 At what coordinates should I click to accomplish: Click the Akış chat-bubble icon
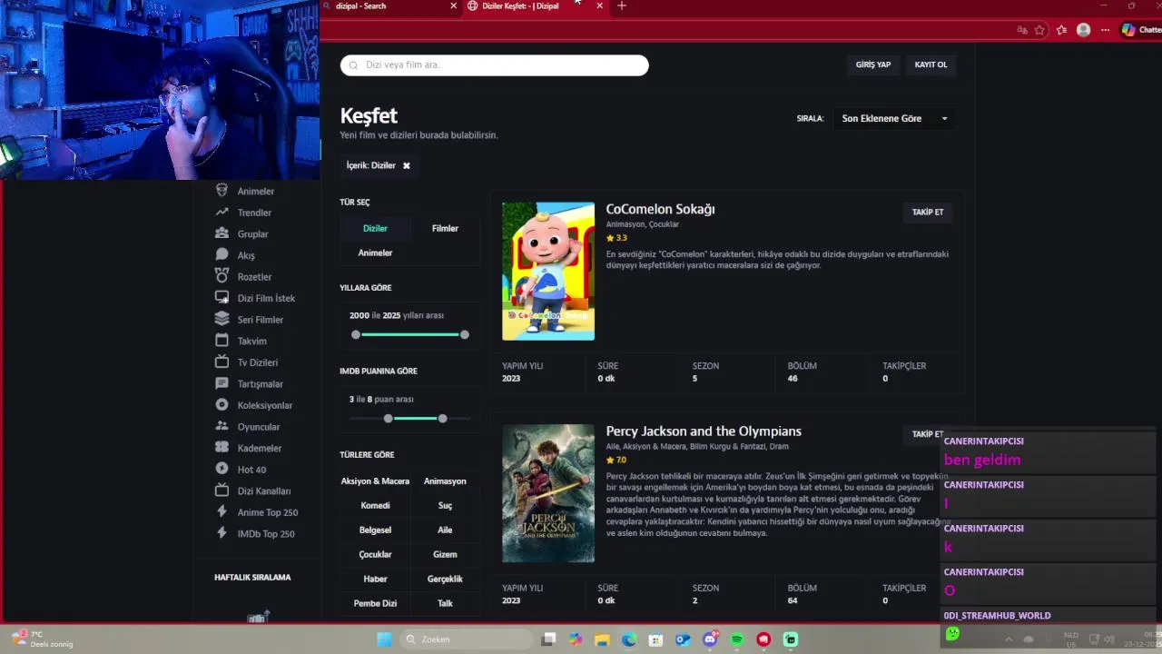(222, 255)
